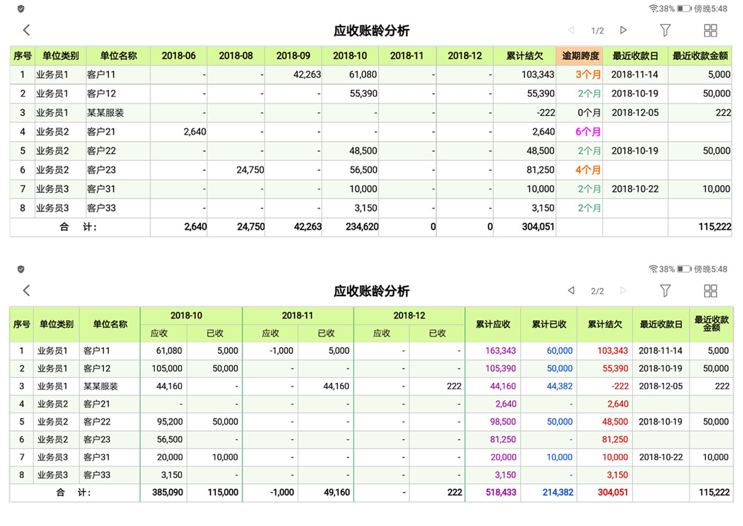Tap 客户12 in the upper table
Viewport: 743px width, 526px height.
click(x=101, y=94)
